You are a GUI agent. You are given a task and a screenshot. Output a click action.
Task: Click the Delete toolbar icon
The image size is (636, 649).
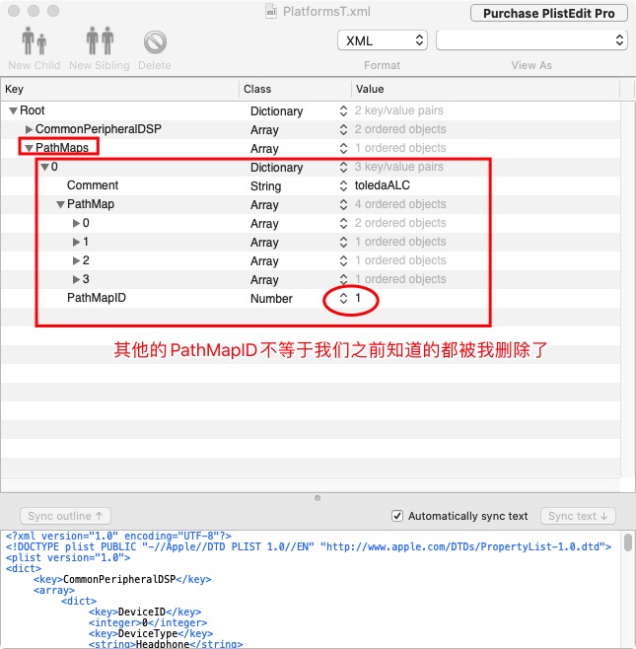click(x=155, y=42)
